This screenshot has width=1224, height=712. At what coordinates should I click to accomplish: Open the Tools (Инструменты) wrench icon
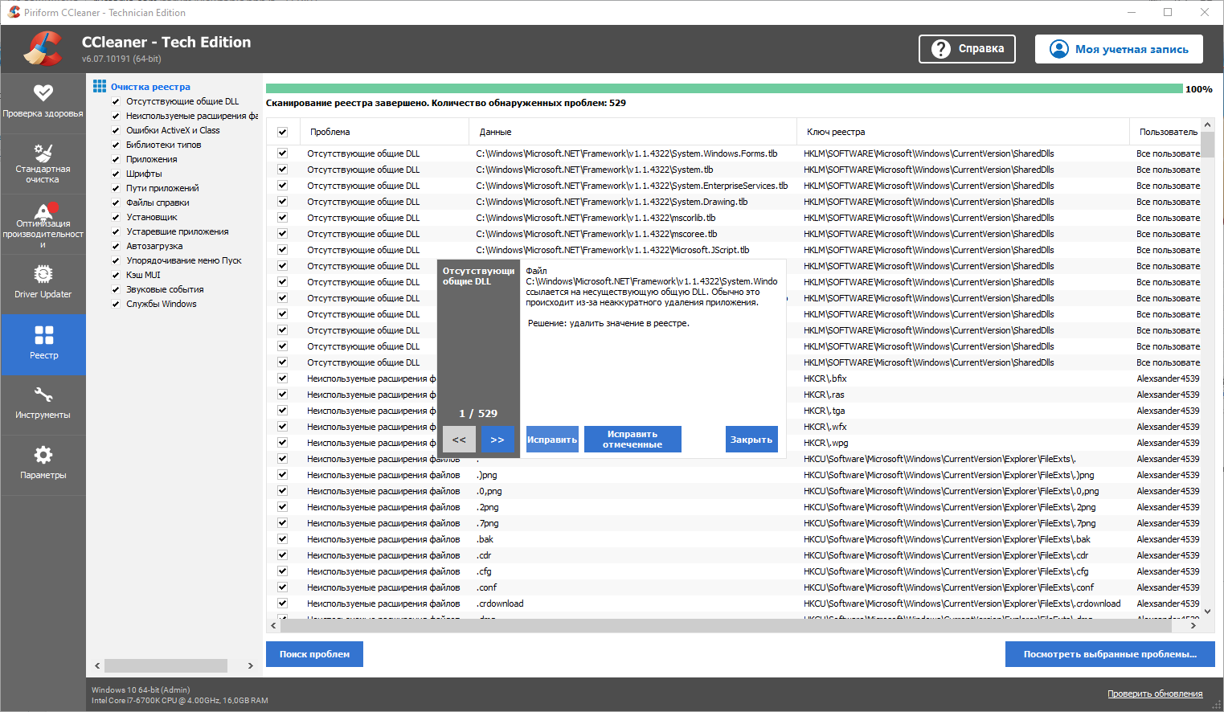click(43, 403)
